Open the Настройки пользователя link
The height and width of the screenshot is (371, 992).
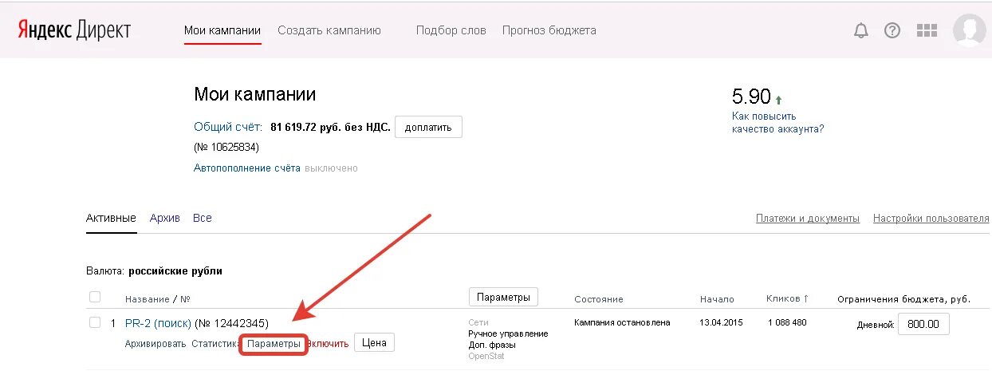931,218
